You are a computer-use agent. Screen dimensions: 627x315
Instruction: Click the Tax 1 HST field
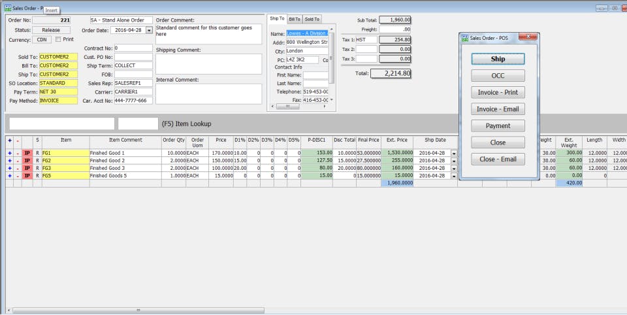point(366,40)
